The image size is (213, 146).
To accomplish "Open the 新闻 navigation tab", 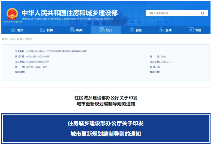I will tap(79, 30).
